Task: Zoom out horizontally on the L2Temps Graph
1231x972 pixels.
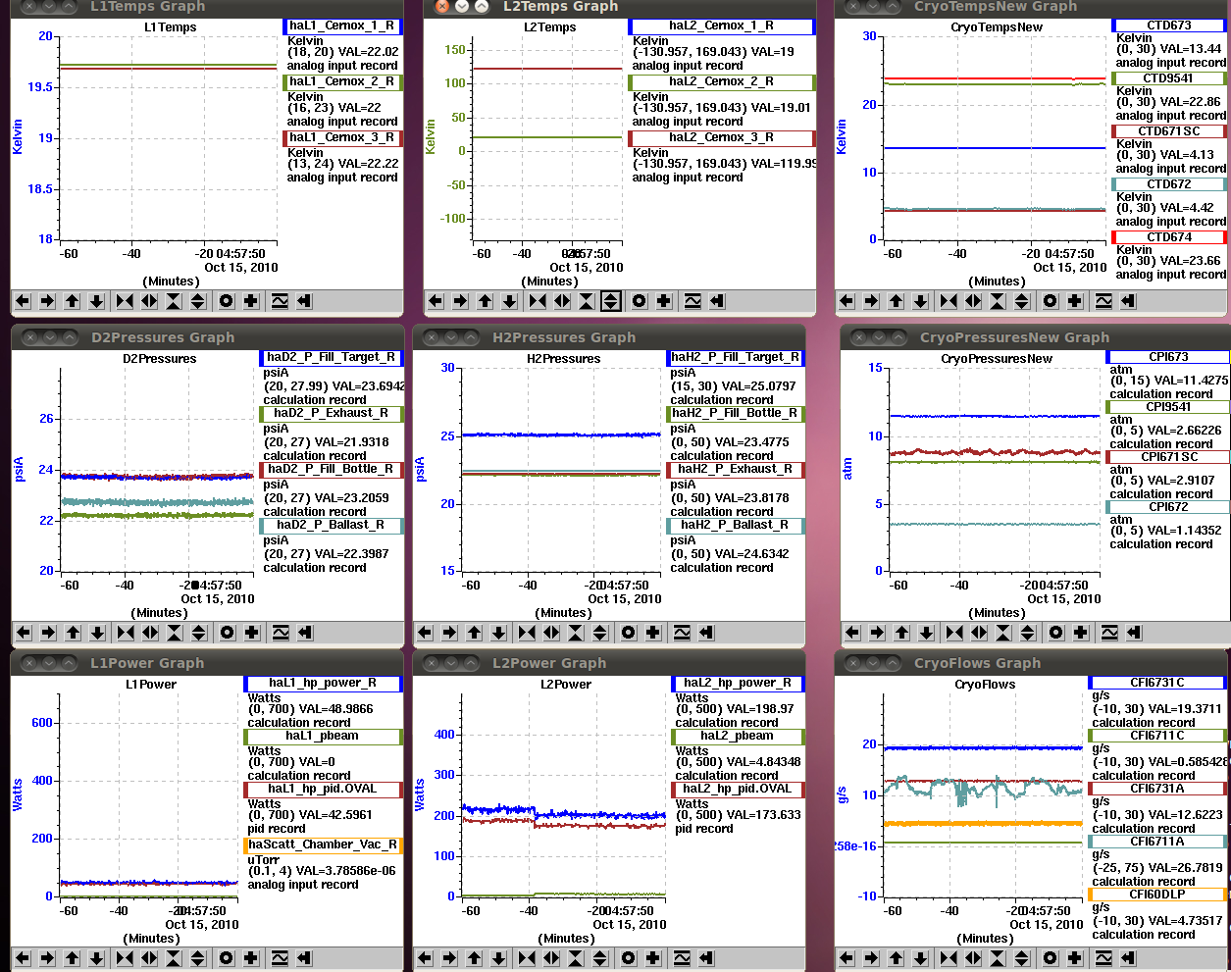Action: click(x=562, y=301)
